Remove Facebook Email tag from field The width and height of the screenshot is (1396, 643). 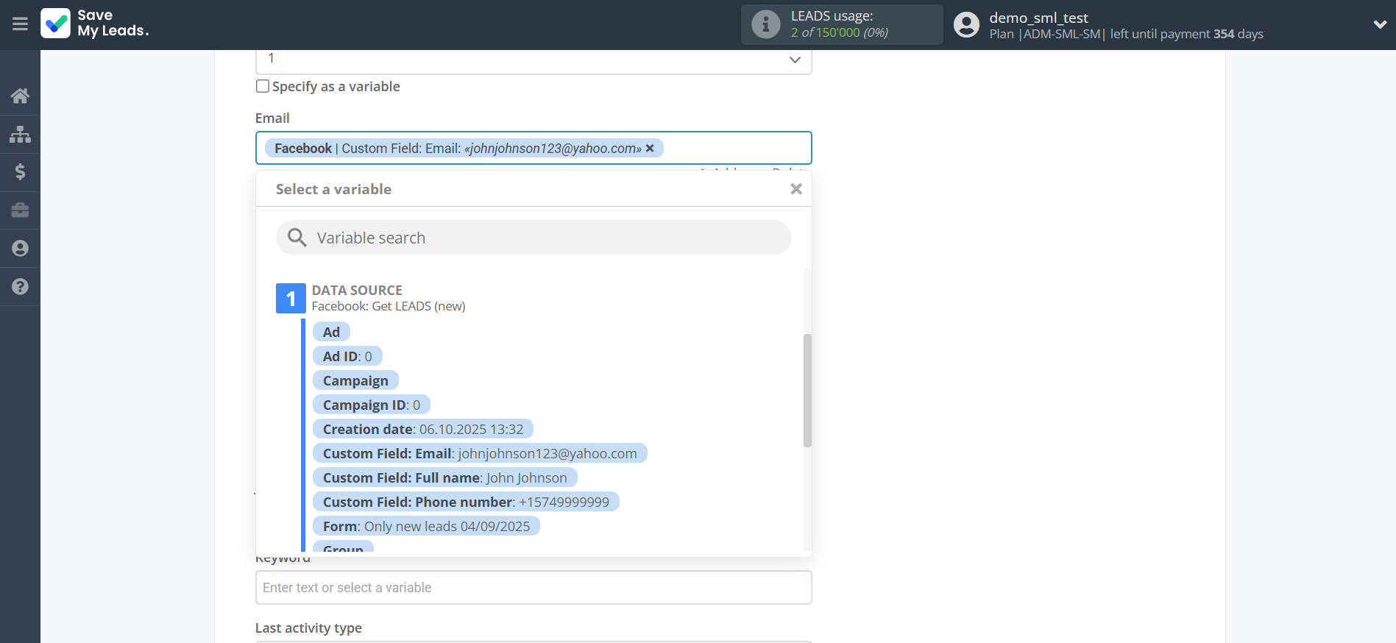(650, 149)
